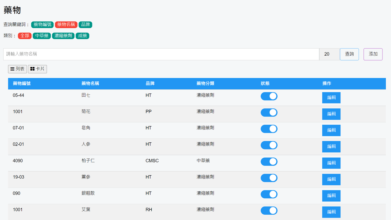Screen dimensions: 391x220
Task: Open edit for 艾葉 entry
Action: click(331, 212)
